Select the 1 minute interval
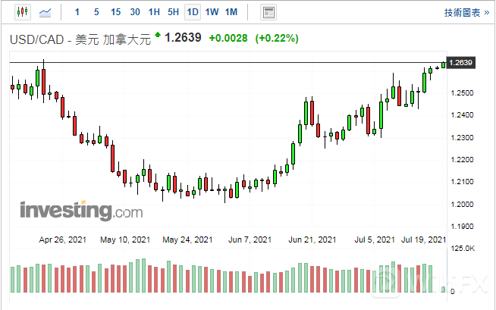This screenshot has width=496, height=310. (x=77, y=12)
